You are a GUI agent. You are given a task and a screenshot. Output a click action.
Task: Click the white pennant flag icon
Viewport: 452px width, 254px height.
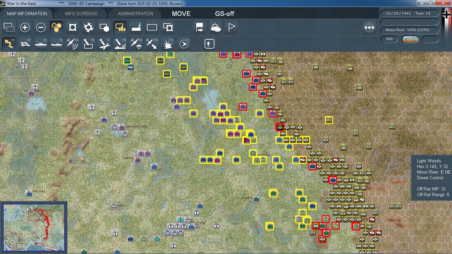pyautogui.click(x=231, y=27)
